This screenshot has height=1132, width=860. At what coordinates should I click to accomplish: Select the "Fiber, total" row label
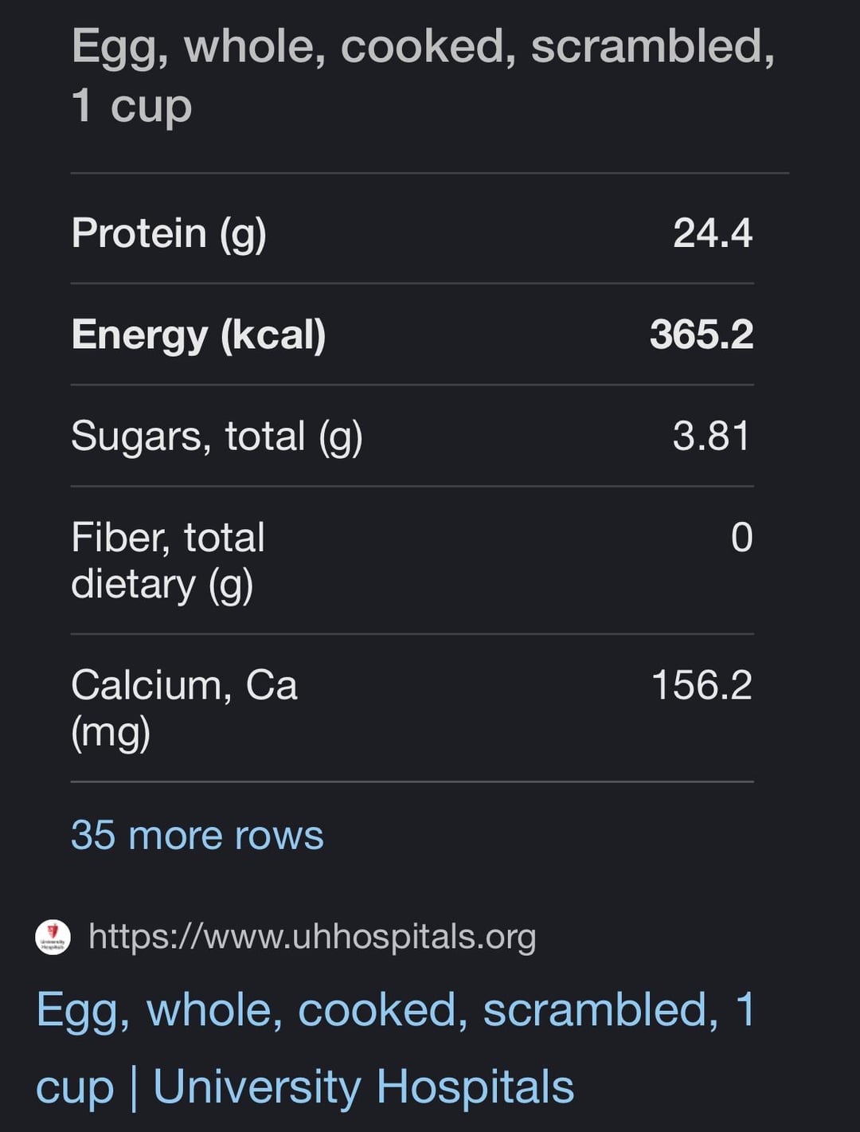click(x=167, y=538)
